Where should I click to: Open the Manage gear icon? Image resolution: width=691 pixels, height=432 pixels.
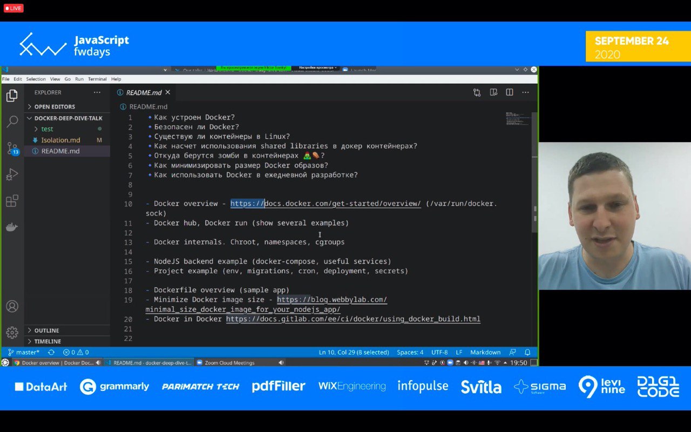[12, 332]
